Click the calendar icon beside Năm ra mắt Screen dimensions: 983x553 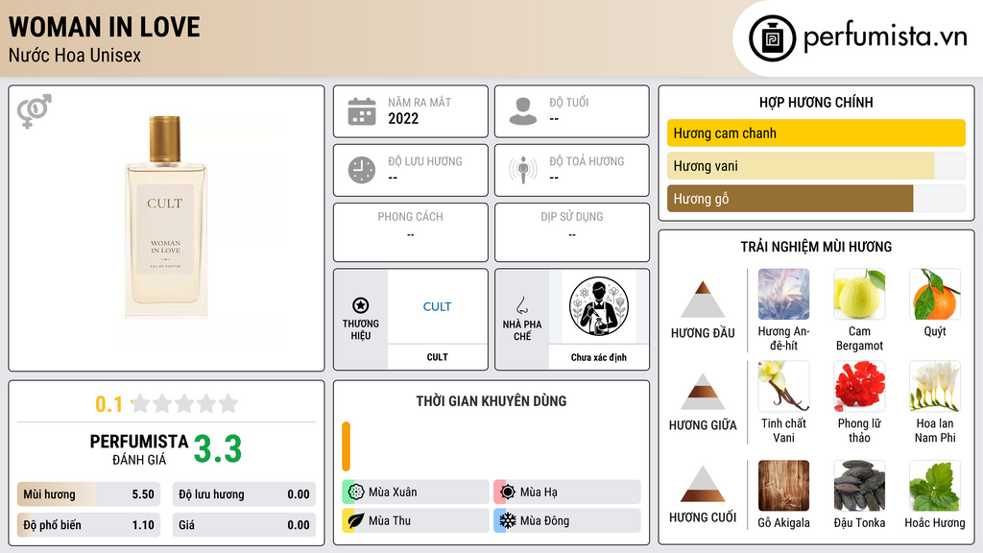click(x=362, y=111)
